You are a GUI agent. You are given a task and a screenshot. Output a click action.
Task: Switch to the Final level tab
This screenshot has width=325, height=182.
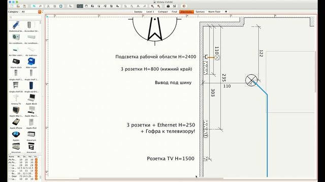click(x=174, y=12)
